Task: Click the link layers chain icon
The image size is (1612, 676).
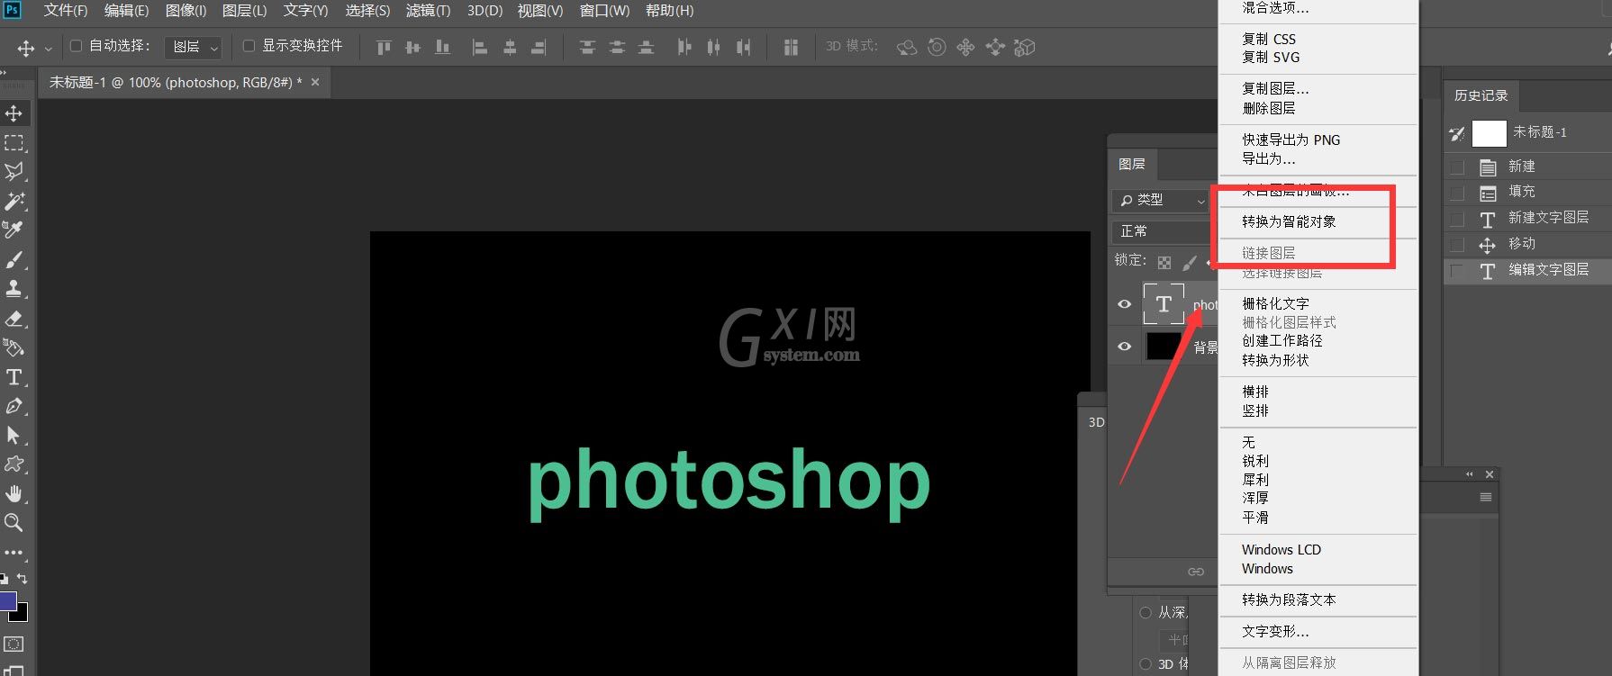Action: pos(1196,572)
